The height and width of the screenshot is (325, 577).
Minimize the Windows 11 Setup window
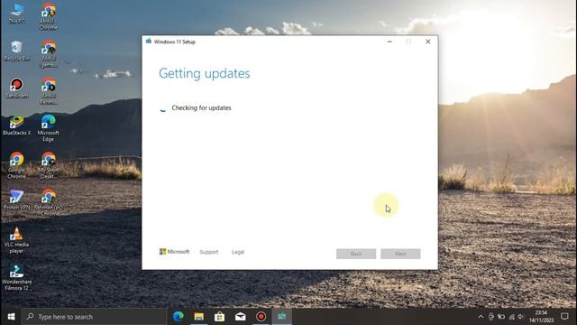[x=389, y=42]
